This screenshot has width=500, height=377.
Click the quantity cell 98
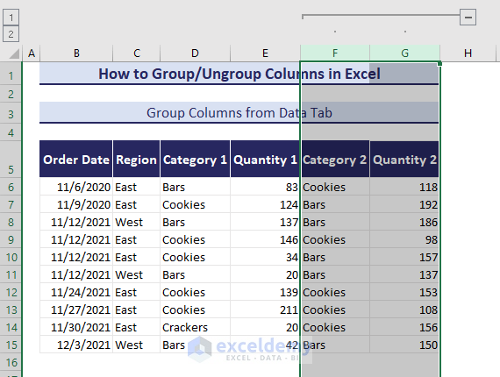pos(404,239)
